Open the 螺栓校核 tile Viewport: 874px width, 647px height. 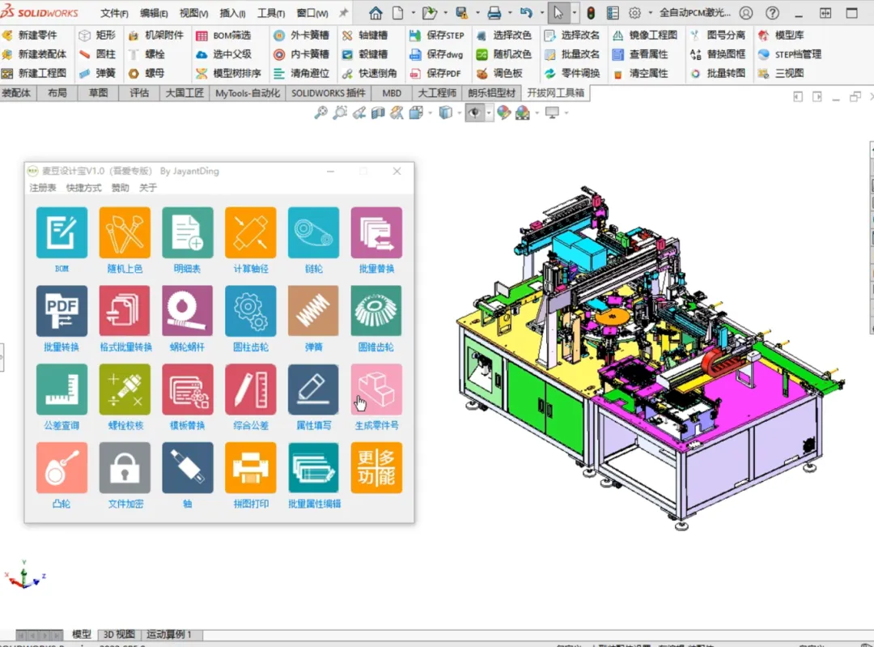pyautogui.click(x=125, y=389)
